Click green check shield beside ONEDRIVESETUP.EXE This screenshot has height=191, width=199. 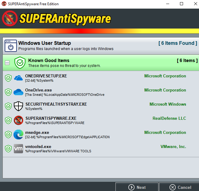pos(8,78)
